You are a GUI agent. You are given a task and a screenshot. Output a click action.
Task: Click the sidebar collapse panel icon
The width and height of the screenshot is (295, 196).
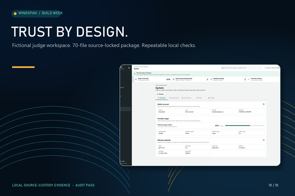[129, 68]
